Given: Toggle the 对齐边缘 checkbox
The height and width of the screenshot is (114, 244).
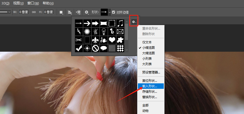Looking at the screenshot, I should coord(114,12).
